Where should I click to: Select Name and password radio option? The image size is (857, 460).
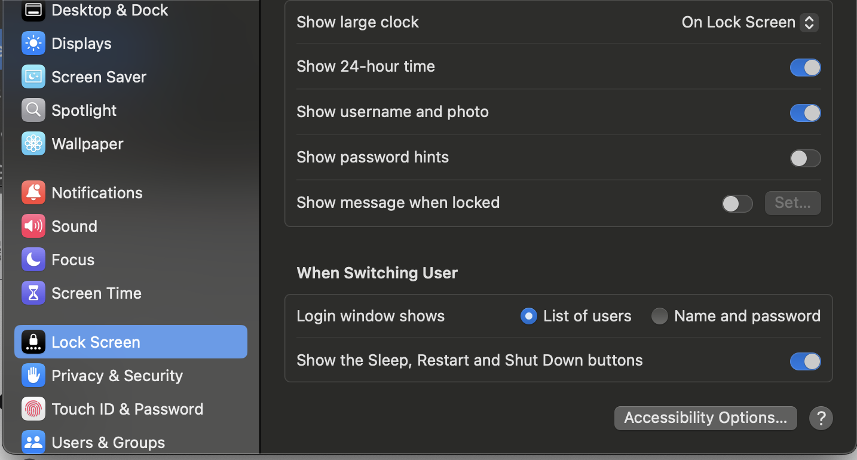click(x=660, y=316)
